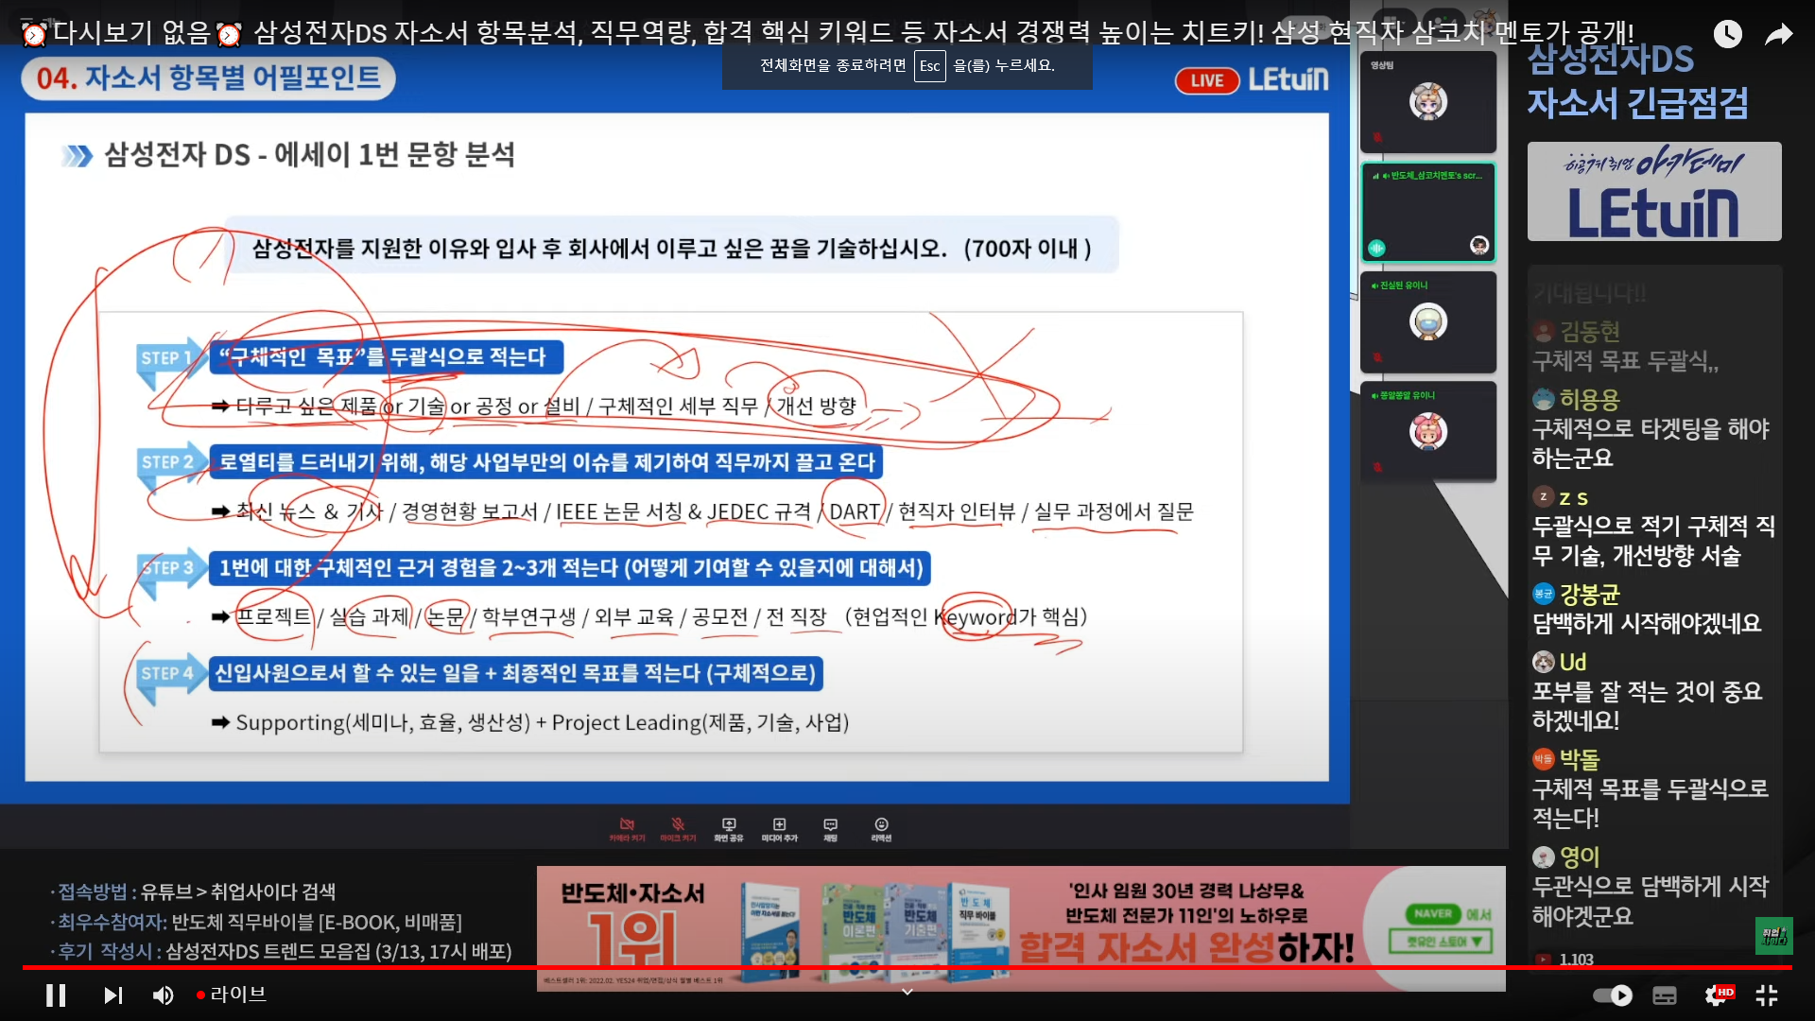Click the 바로가기 banner button
Screen dimensions: 1815x1021
pos(1441,941)
